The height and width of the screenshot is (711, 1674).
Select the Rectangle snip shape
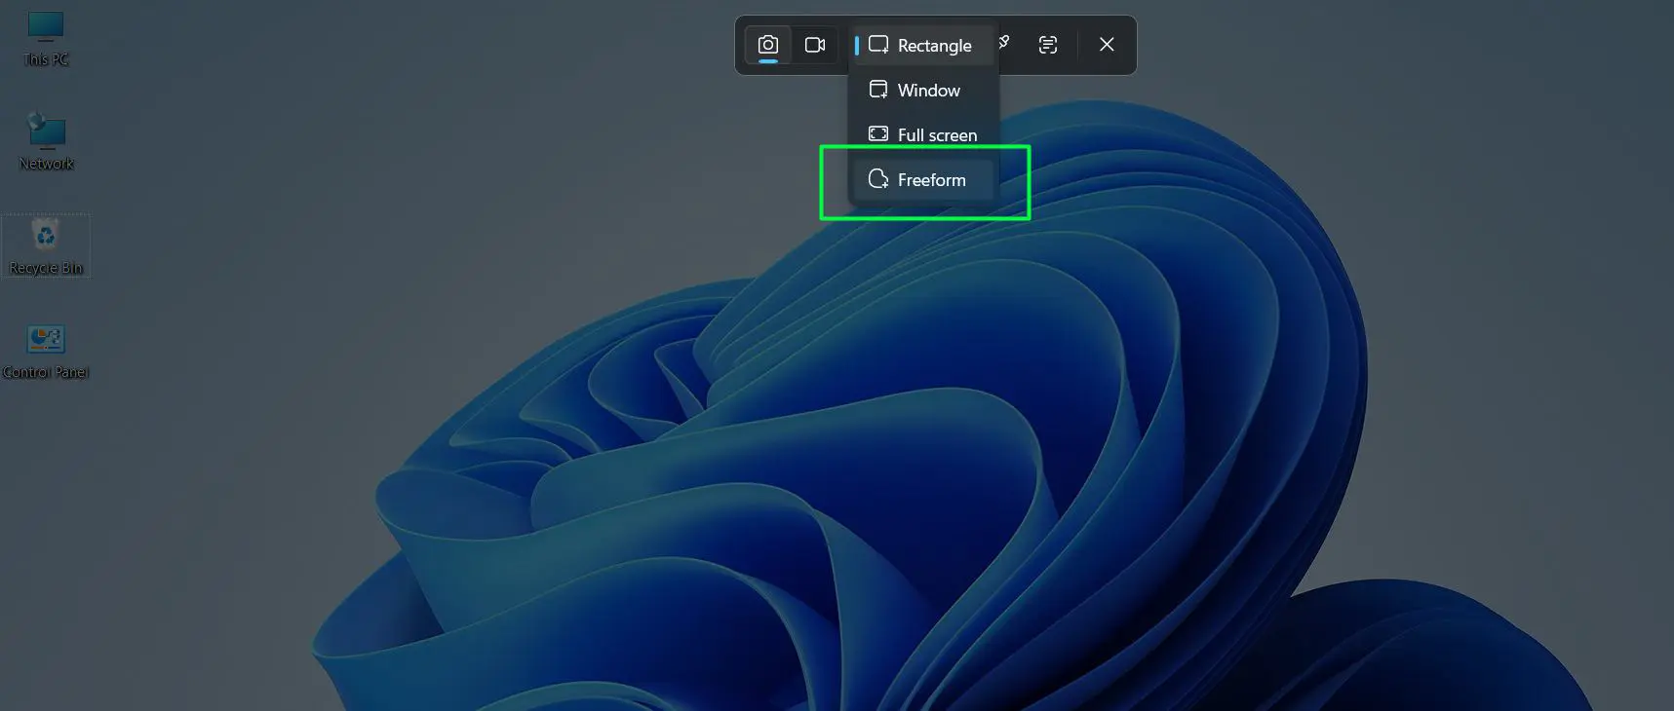pos(923,46)
